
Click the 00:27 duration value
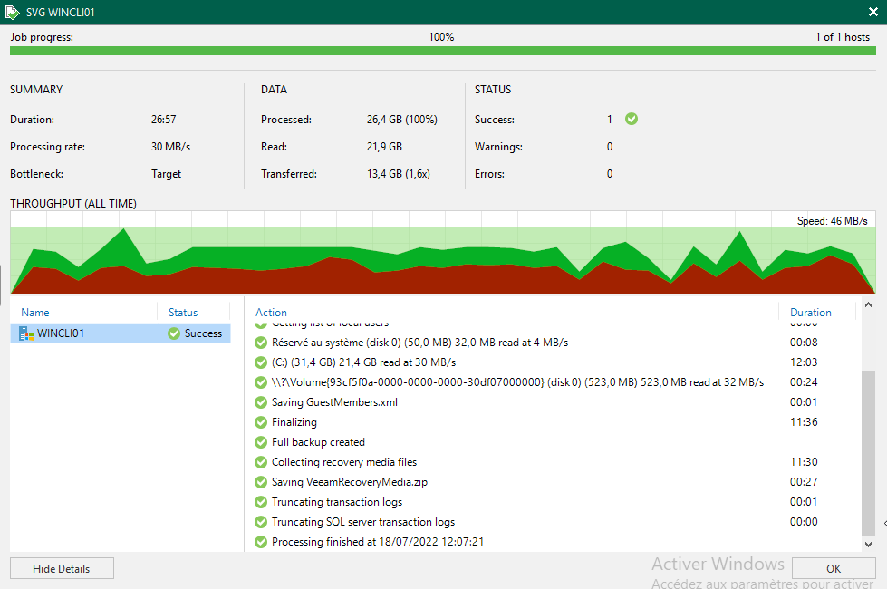[x=804, y=482]
